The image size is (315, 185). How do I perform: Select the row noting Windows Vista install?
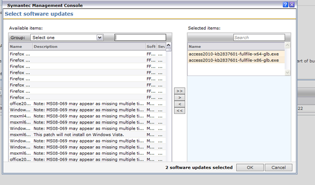87,135
